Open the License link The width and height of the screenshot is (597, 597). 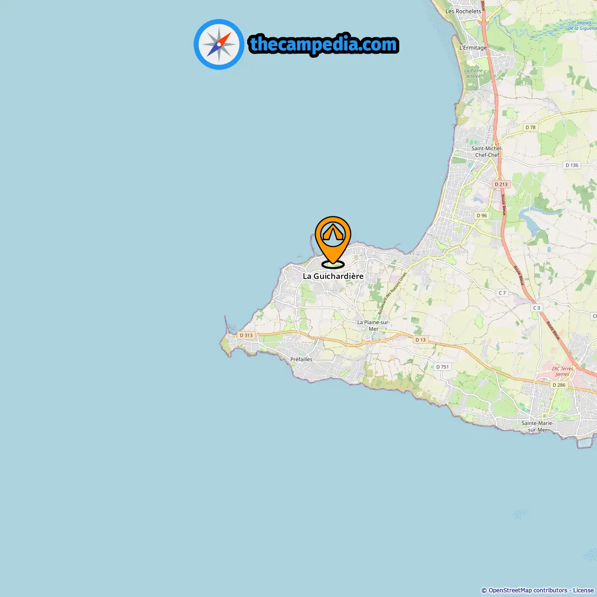[583, 590]
